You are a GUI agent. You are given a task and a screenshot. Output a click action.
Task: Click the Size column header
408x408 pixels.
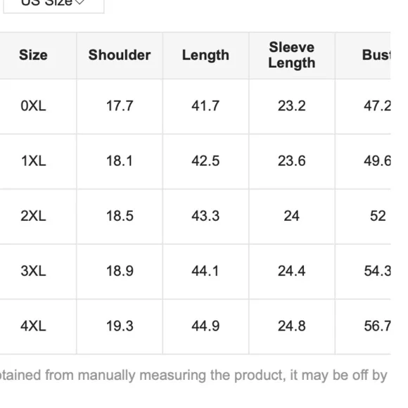point(33,55)
